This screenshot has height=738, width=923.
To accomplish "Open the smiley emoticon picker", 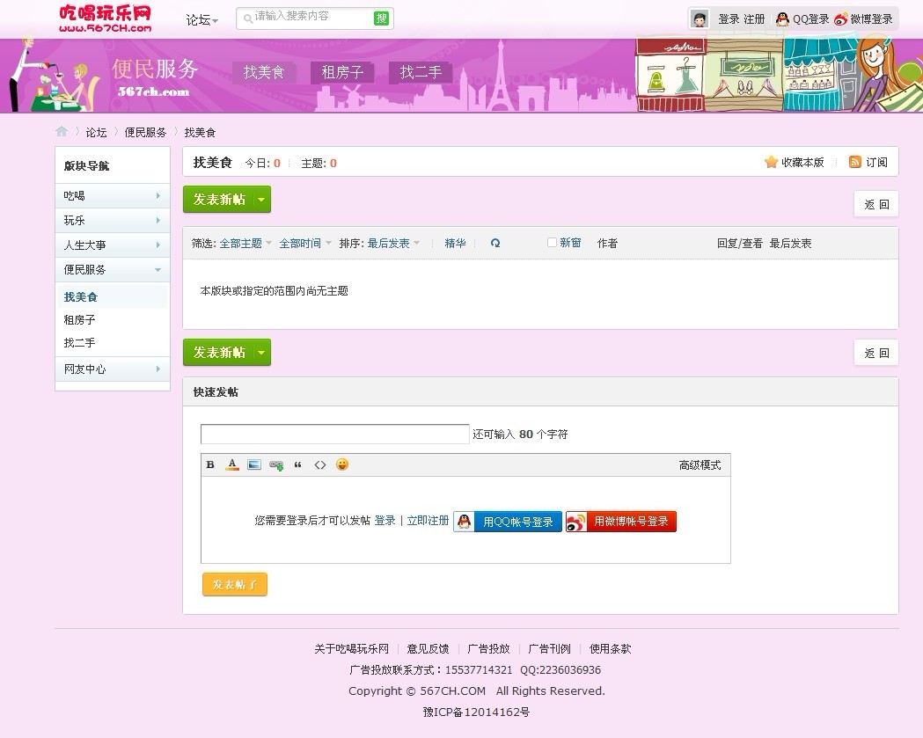I will tap(342, 464).
